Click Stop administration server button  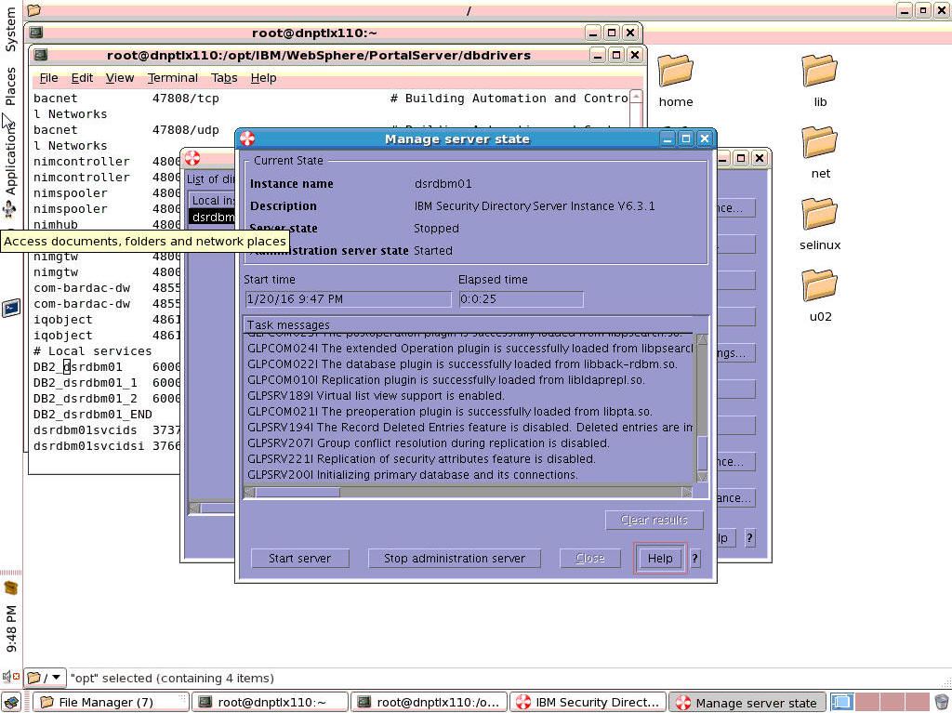tap(455, 559)
